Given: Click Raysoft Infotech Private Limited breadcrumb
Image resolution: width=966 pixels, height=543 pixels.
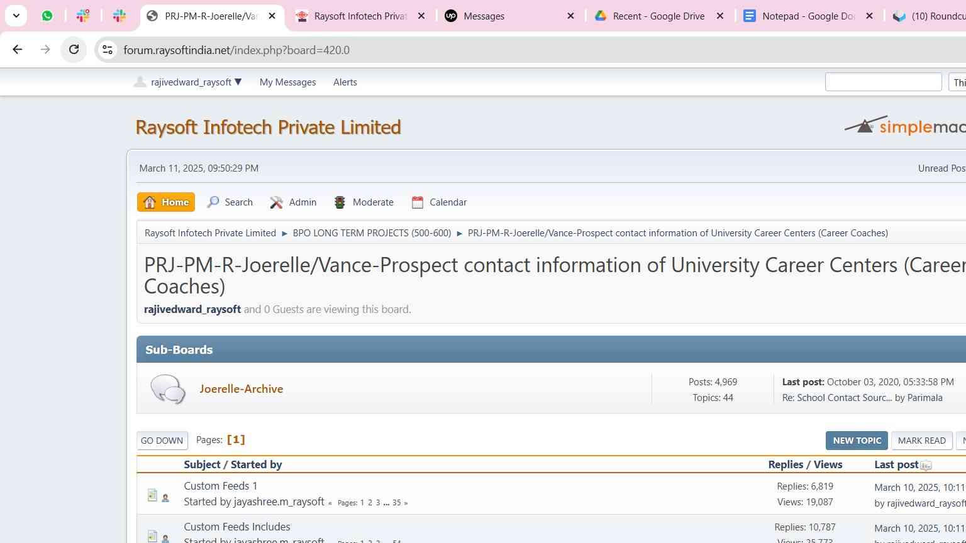Looking at the screenshot, I should point(210,233).
